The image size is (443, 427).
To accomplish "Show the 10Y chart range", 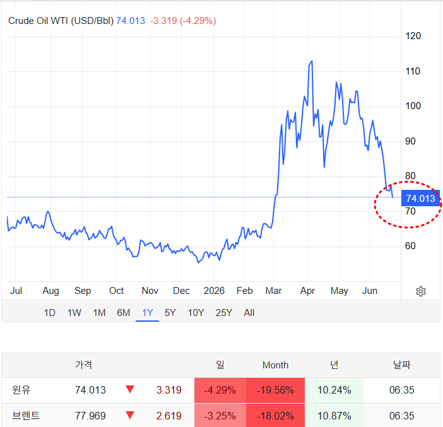I will click(196, 313).
